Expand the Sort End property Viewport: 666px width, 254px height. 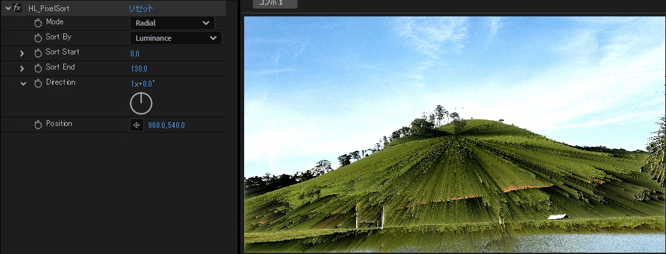pyautogui.click(x=22, y=68)
